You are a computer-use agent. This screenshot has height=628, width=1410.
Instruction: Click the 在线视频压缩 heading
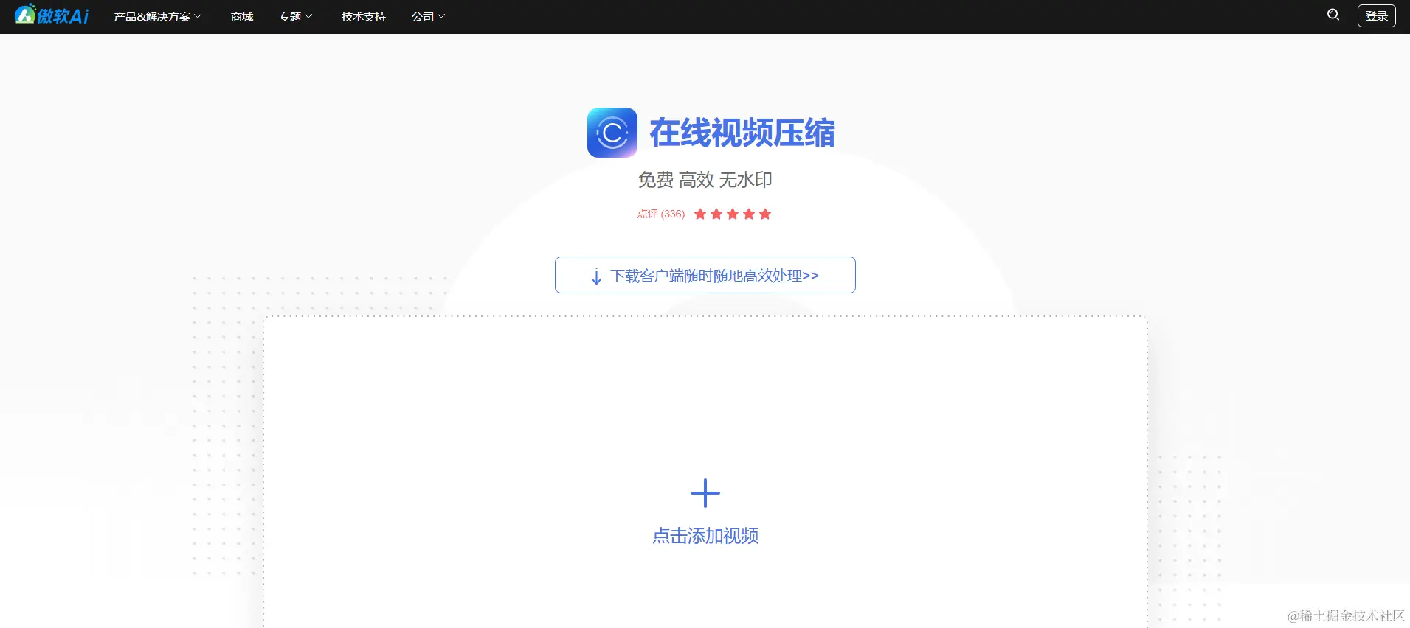742,133
